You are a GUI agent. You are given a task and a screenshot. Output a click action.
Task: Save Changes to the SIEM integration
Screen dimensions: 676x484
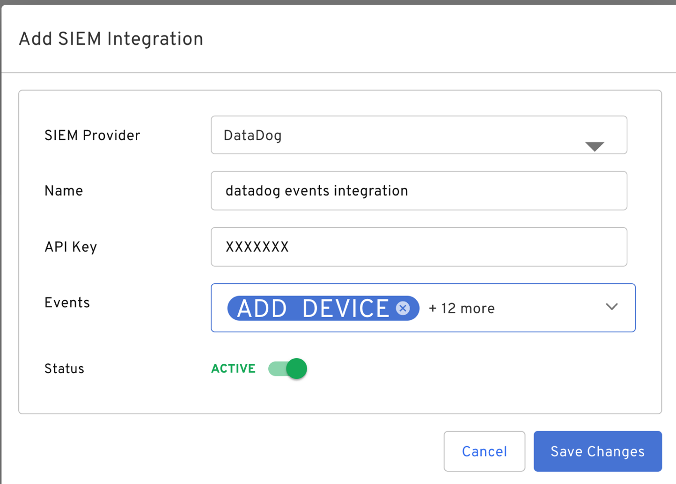coord(597,451)
